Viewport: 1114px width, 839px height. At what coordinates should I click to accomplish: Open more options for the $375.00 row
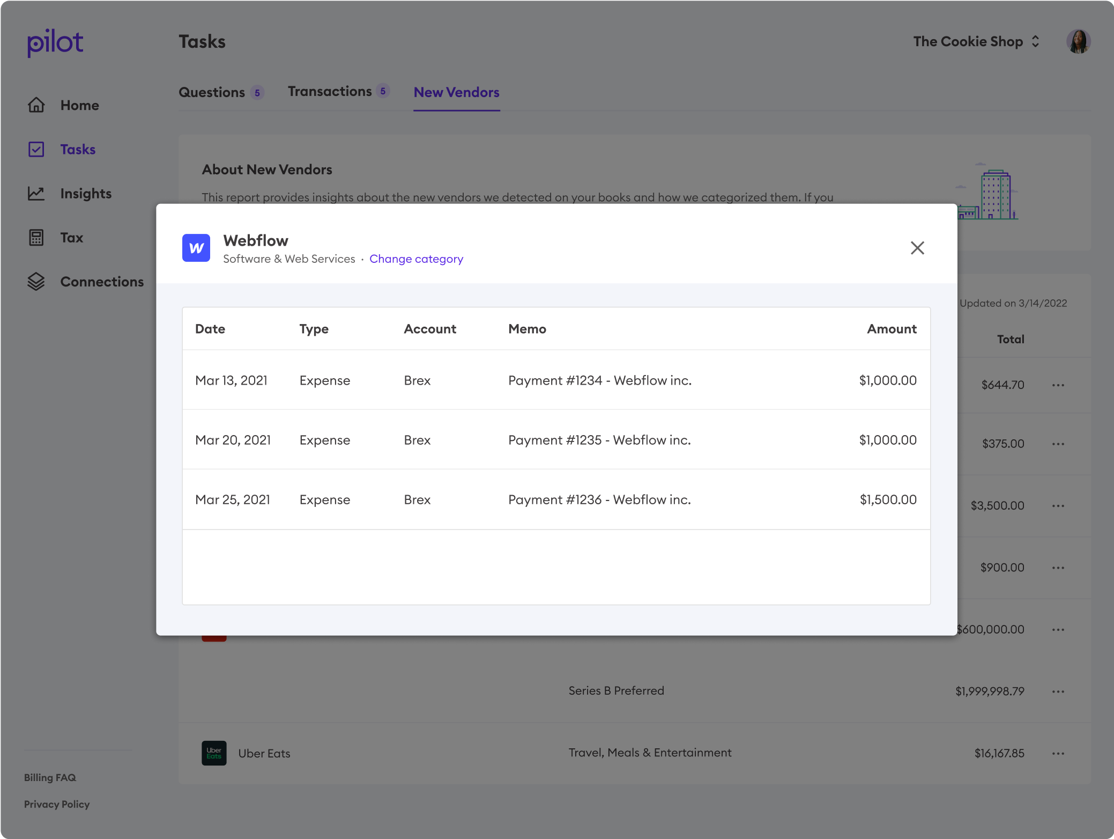1058,444
